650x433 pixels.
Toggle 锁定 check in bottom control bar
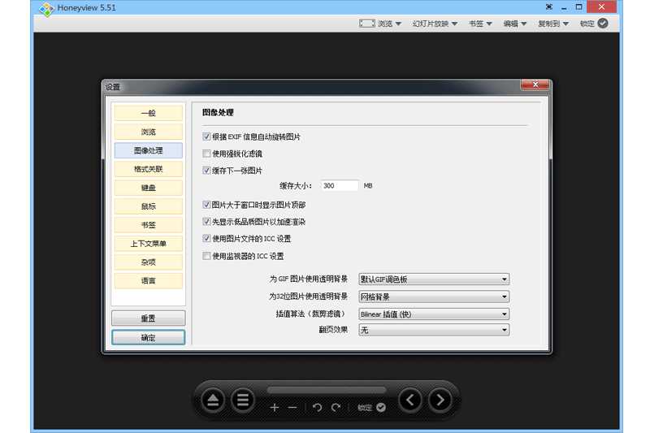tap(381, 408)
